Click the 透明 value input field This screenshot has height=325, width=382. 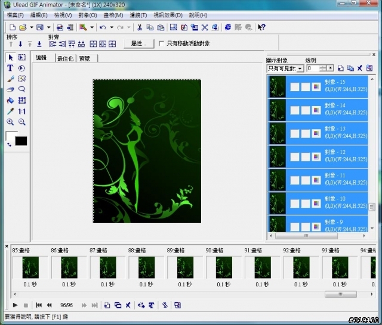tap(313, 68)
